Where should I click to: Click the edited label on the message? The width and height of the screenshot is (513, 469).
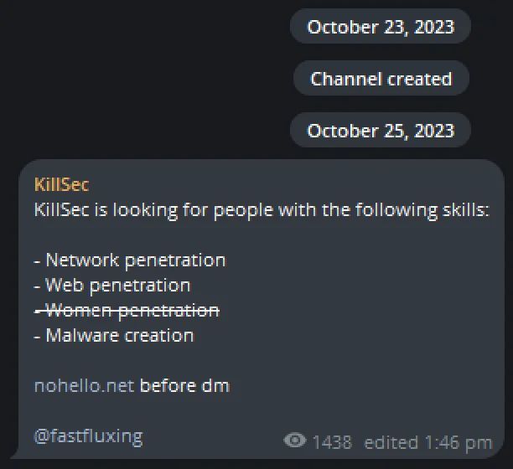click(x=391, y=441)
